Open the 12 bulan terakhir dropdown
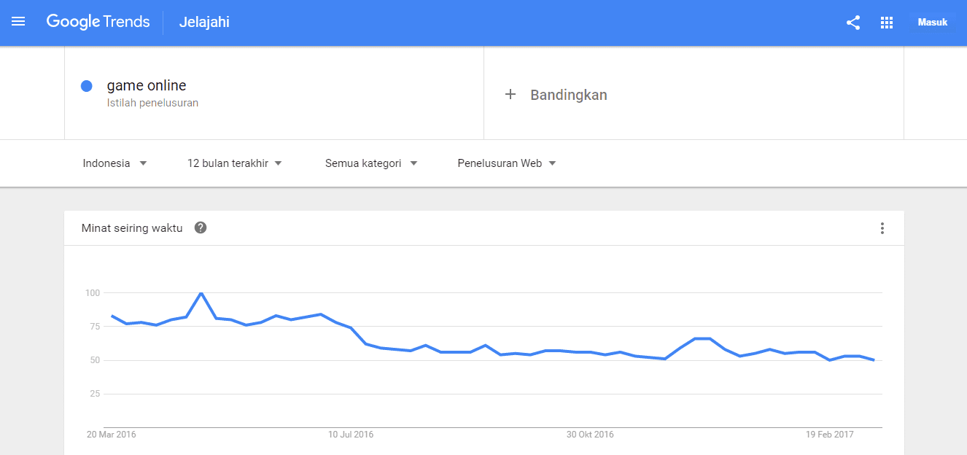The width and height of the screenshot is (967, 455). [235, 163]
